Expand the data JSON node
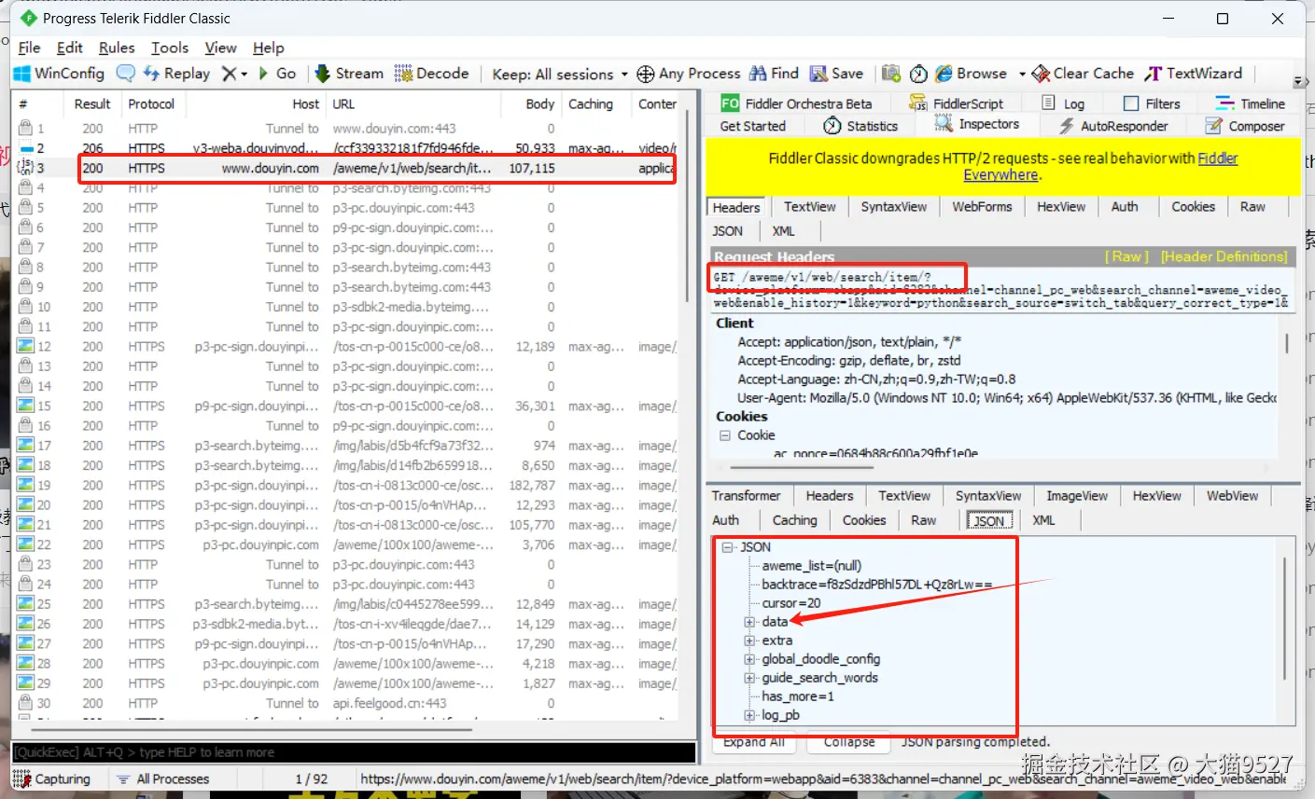Viewport: 1315px width, 799px height. click(748, 622)
